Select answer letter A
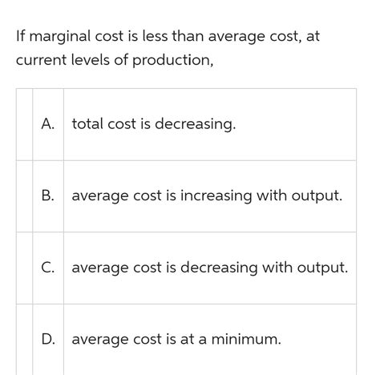380x375 pixels. [x=48, y=124]
